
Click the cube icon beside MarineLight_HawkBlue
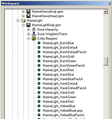[x=39, y=75]
